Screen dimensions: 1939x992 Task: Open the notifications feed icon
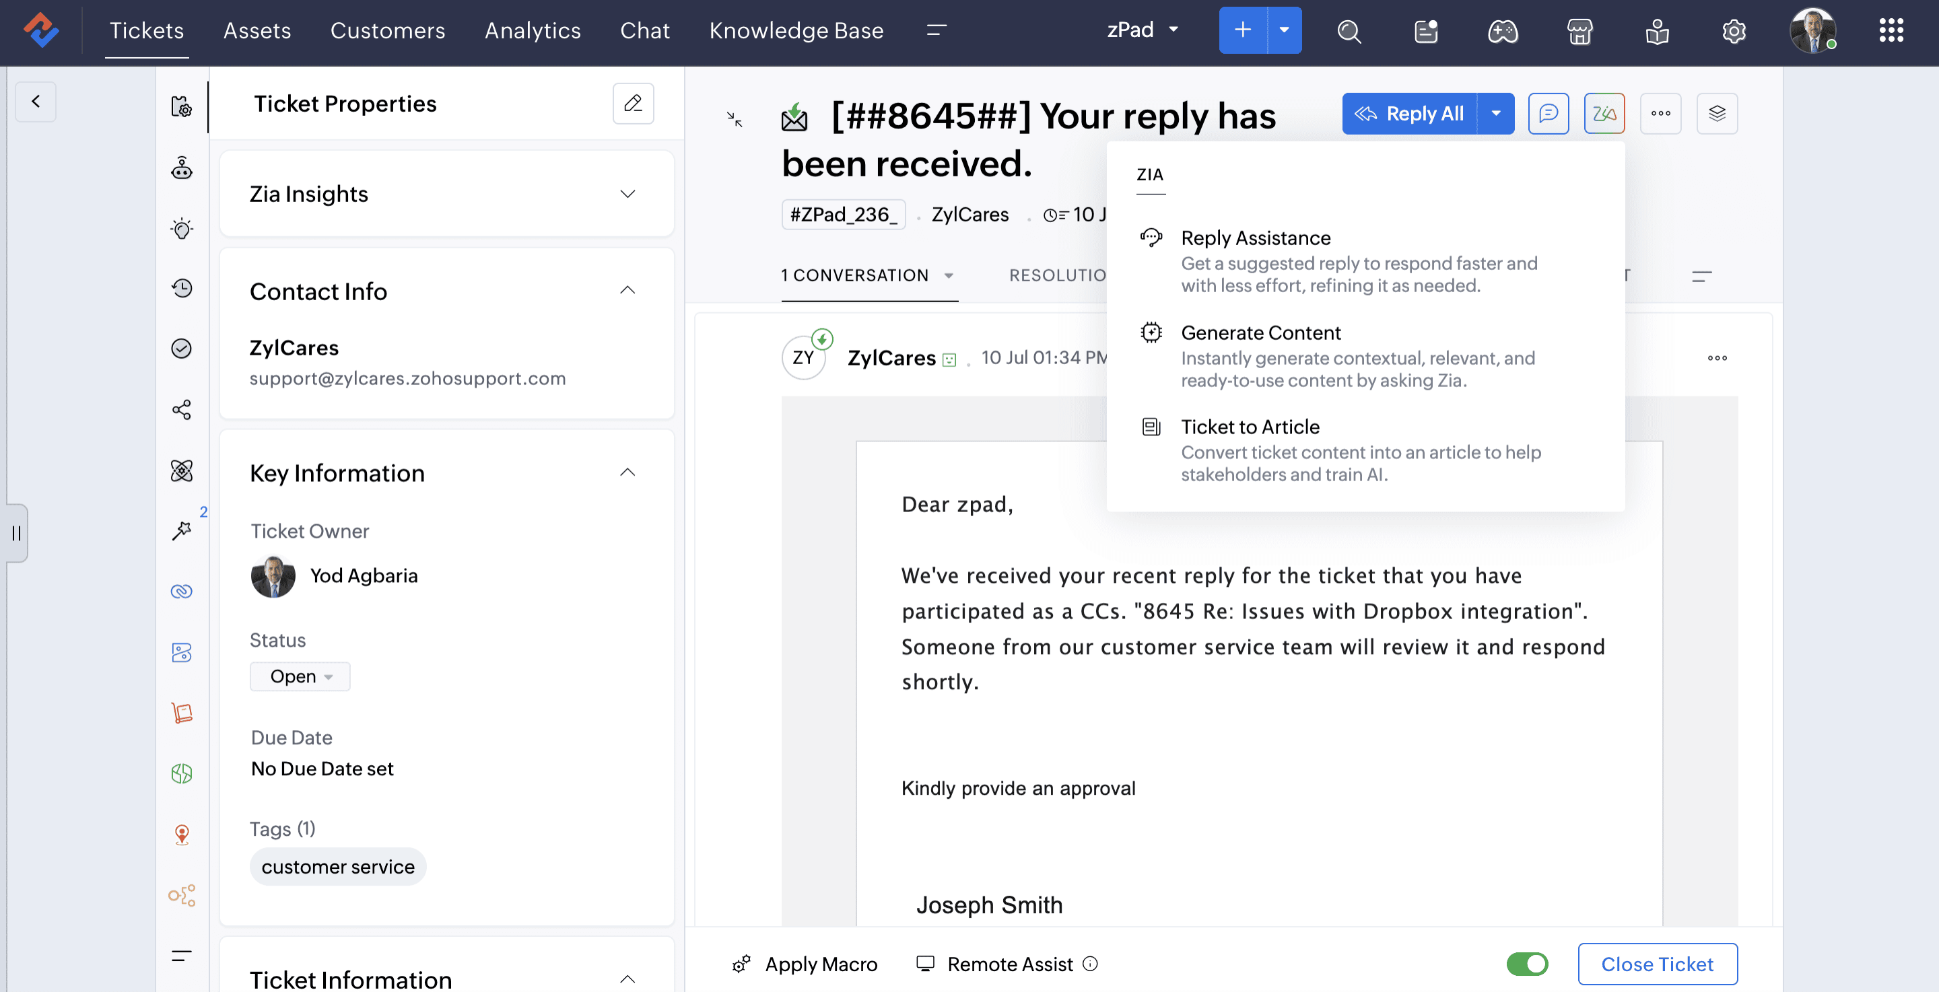pyautogui.click(x=1427, y=31)
